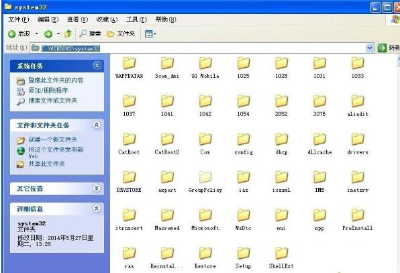Image resolution: width=400 pixels, height=273 pixels.
Task: Open the Views icon in toolbar
Action: point(149,34)
